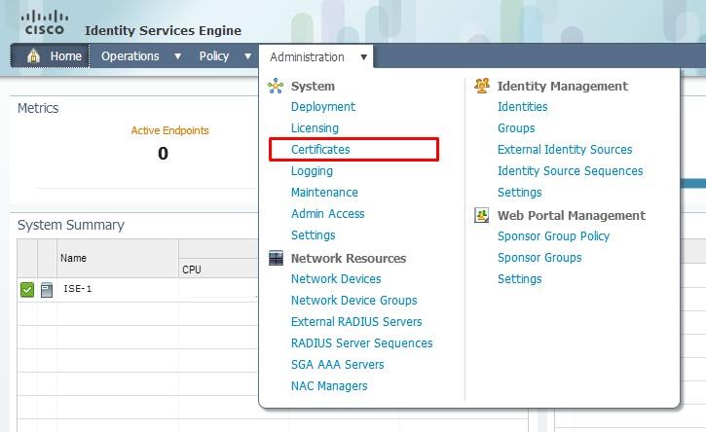Open the Certificates page
The image size is (706, 432).
320,150
